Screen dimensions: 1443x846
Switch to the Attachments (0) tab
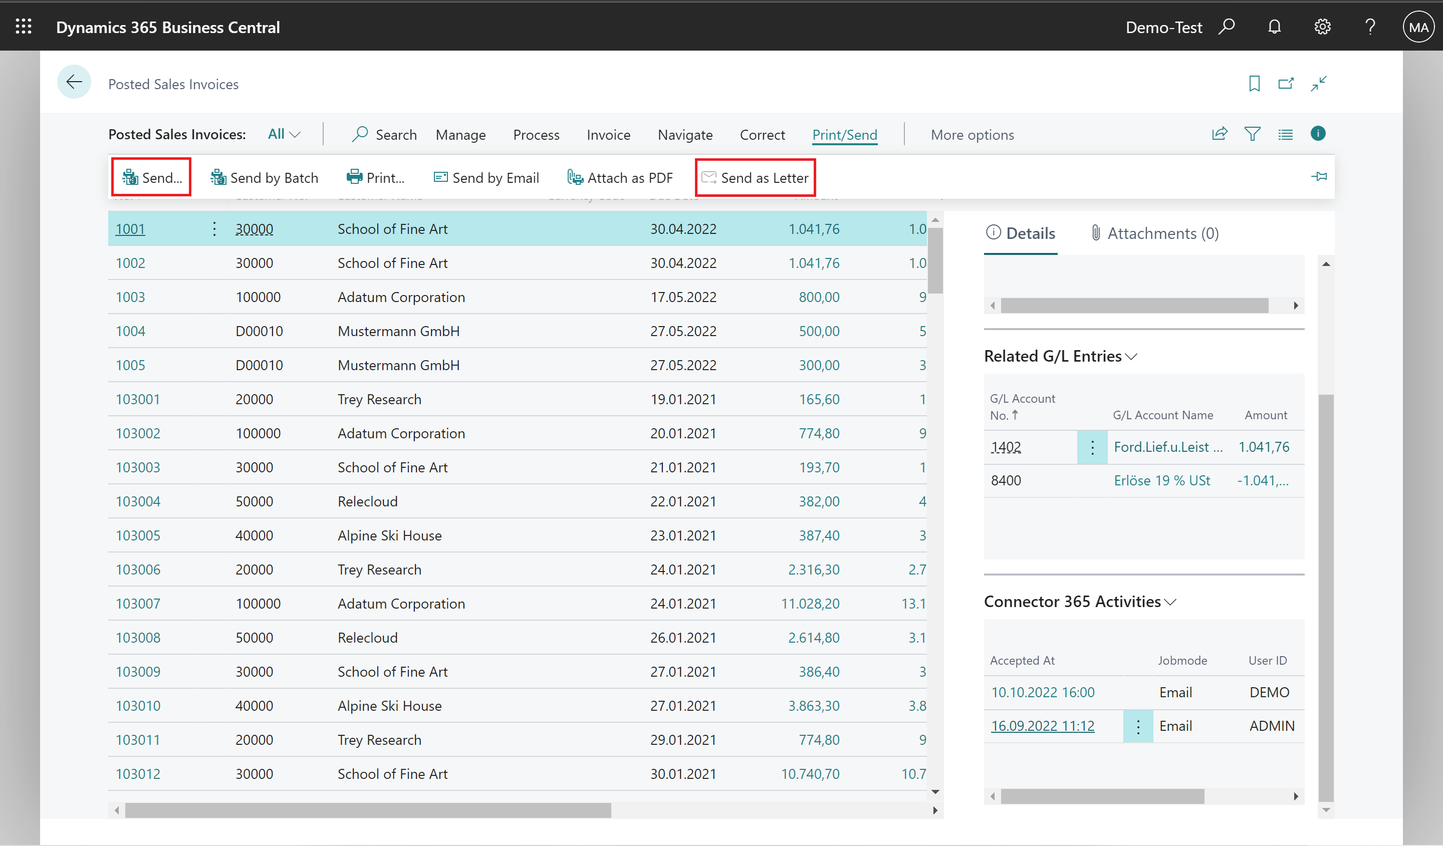[1154, 233]
